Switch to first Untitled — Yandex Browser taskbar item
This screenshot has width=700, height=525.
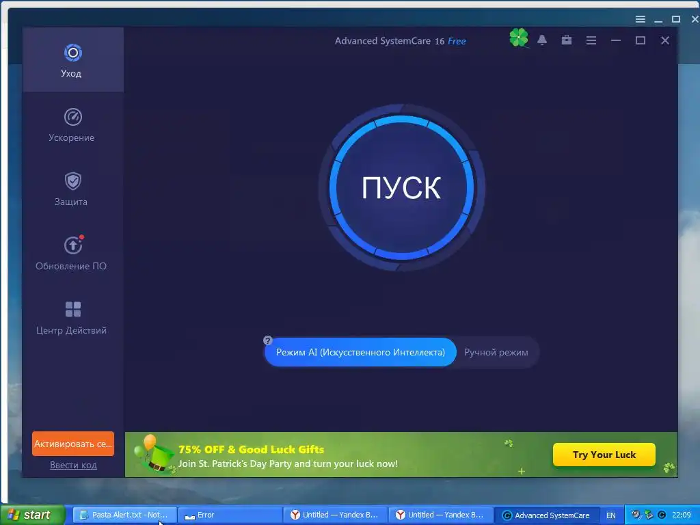(x=335, y=515)
